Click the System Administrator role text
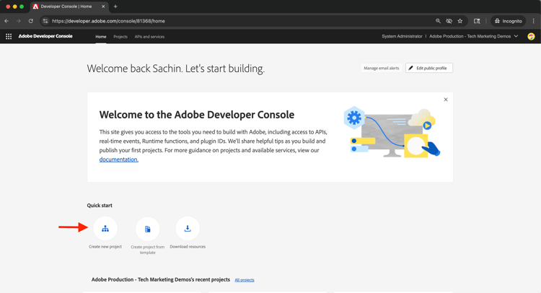 point(402,36)
